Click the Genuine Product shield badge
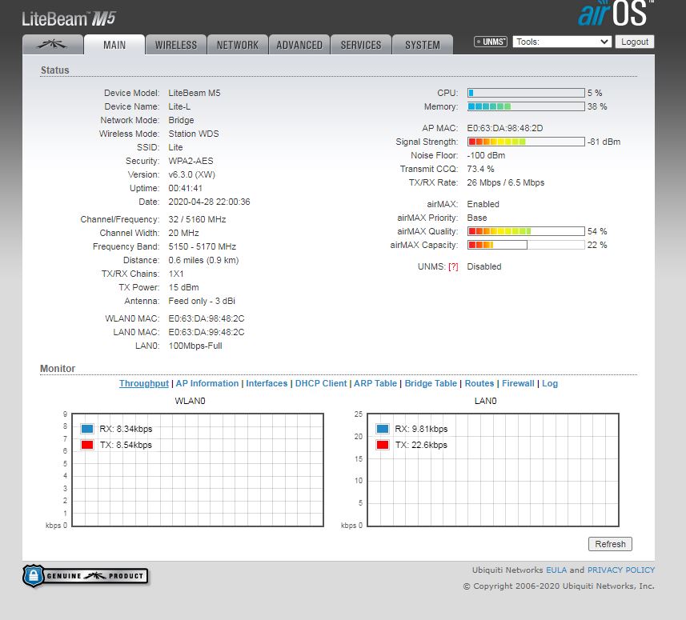Screen dimensions: 686x620 [x=86, y=576]
